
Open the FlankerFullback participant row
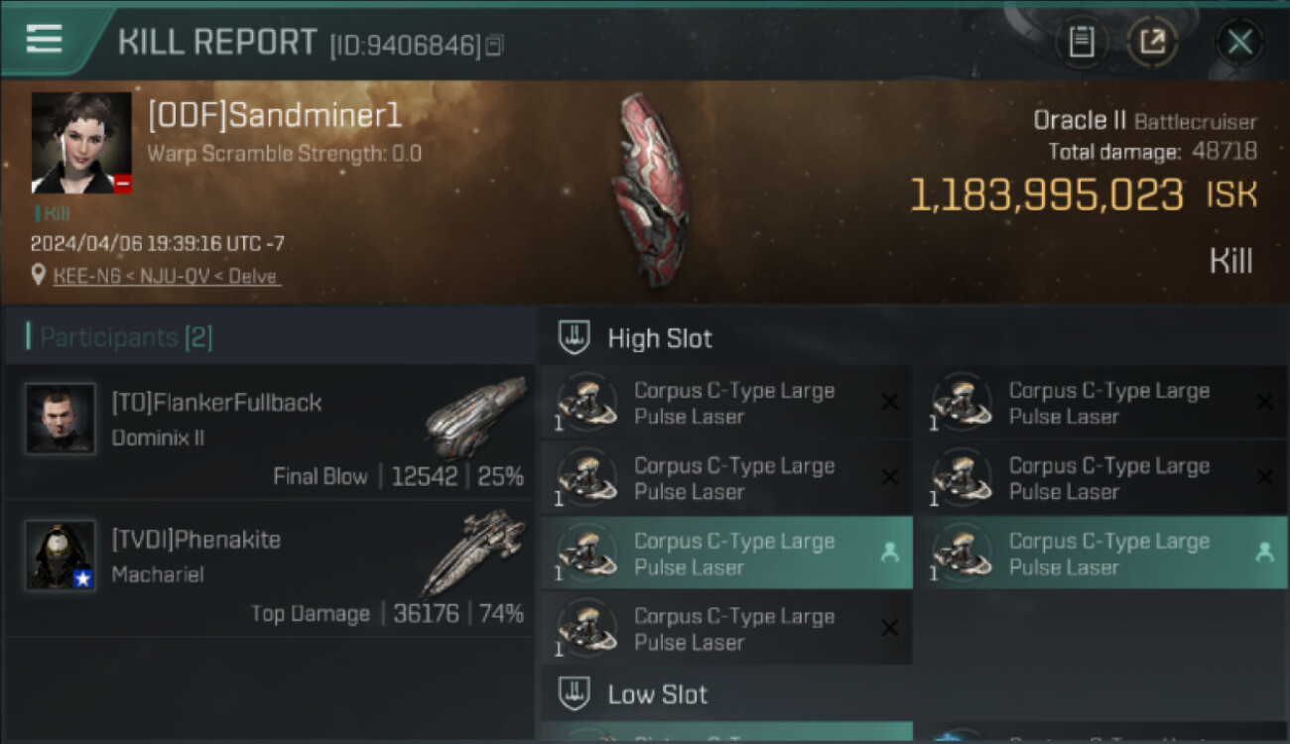coord(270,432)
